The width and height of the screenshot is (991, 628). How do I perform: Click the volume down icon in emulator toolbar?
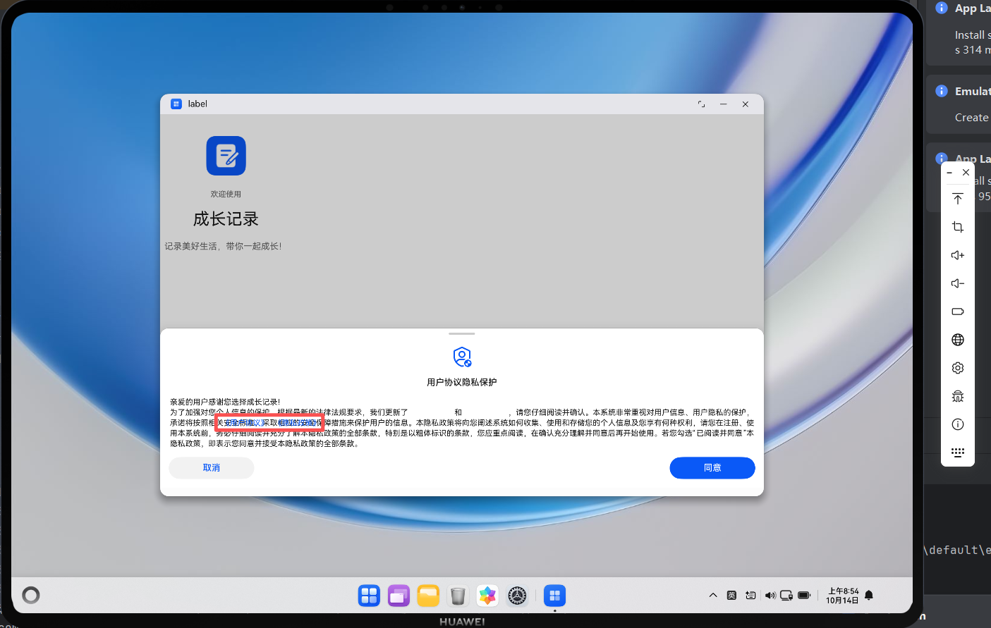[x=957, y=283]
